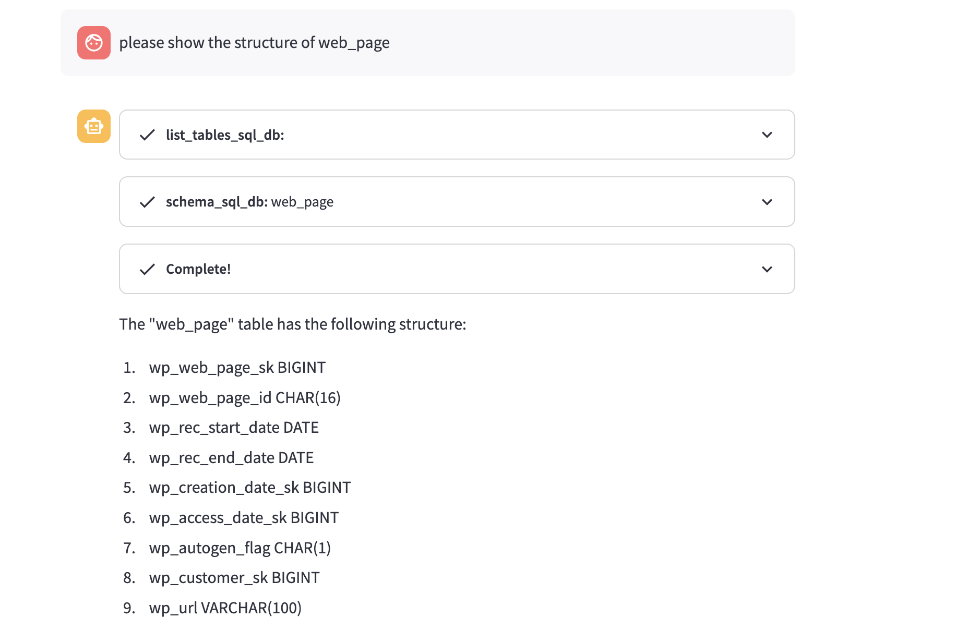The height and width of the screenshot is (630, 980).
Task: Select wp_web_page_id CHAR(16) list item
Action: (245, 398)
